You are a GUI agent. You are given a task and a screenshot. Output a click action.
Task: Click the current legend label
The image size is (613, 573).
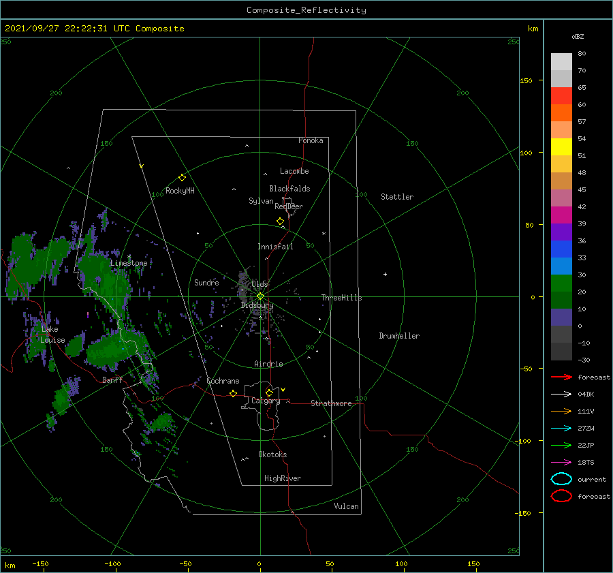[x=592, y=480]
